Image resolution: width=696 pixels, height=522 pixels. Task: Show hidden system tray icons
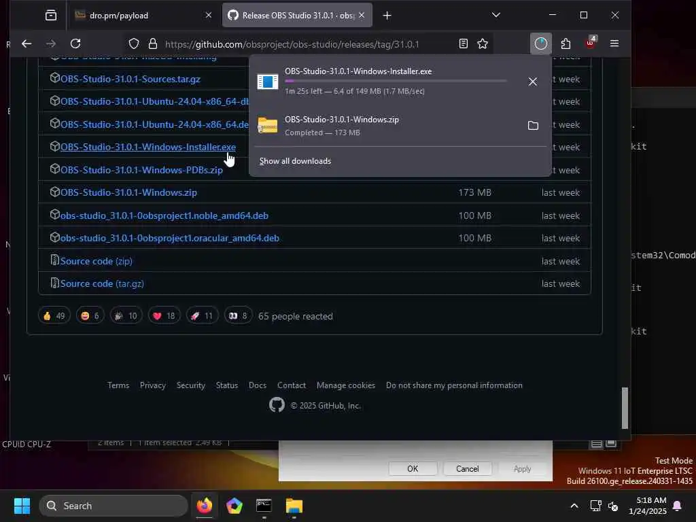[574, 506]
